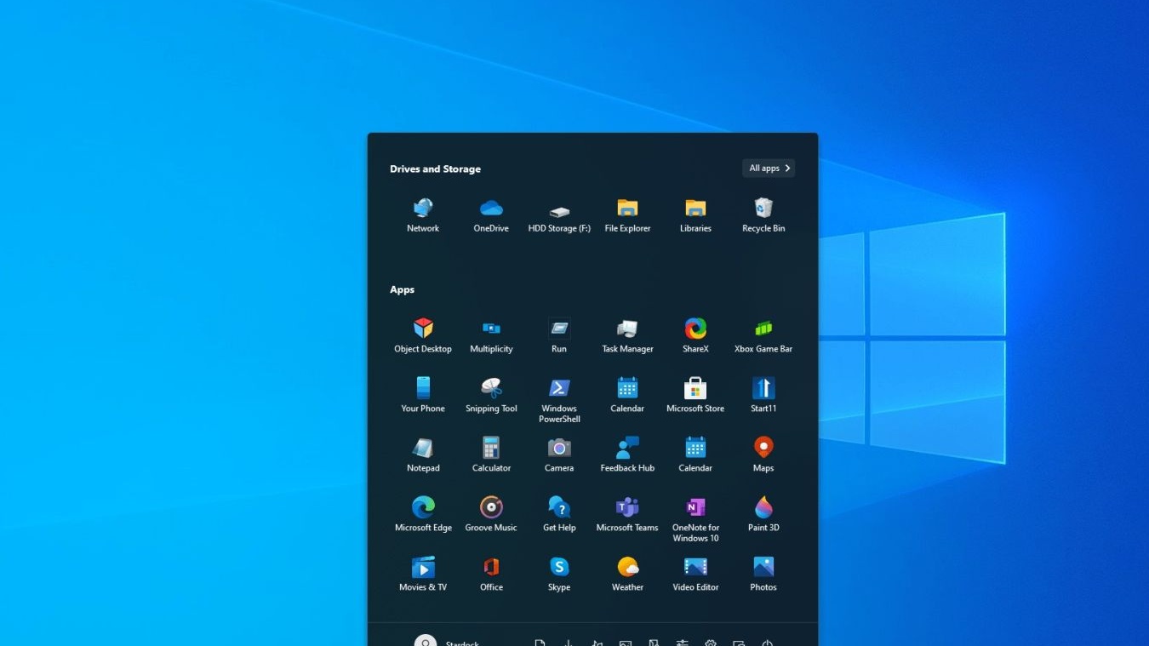Screen dimensions: 1149x646
Task: Open Calendar next to Feedback Hub
Action: 695,454
